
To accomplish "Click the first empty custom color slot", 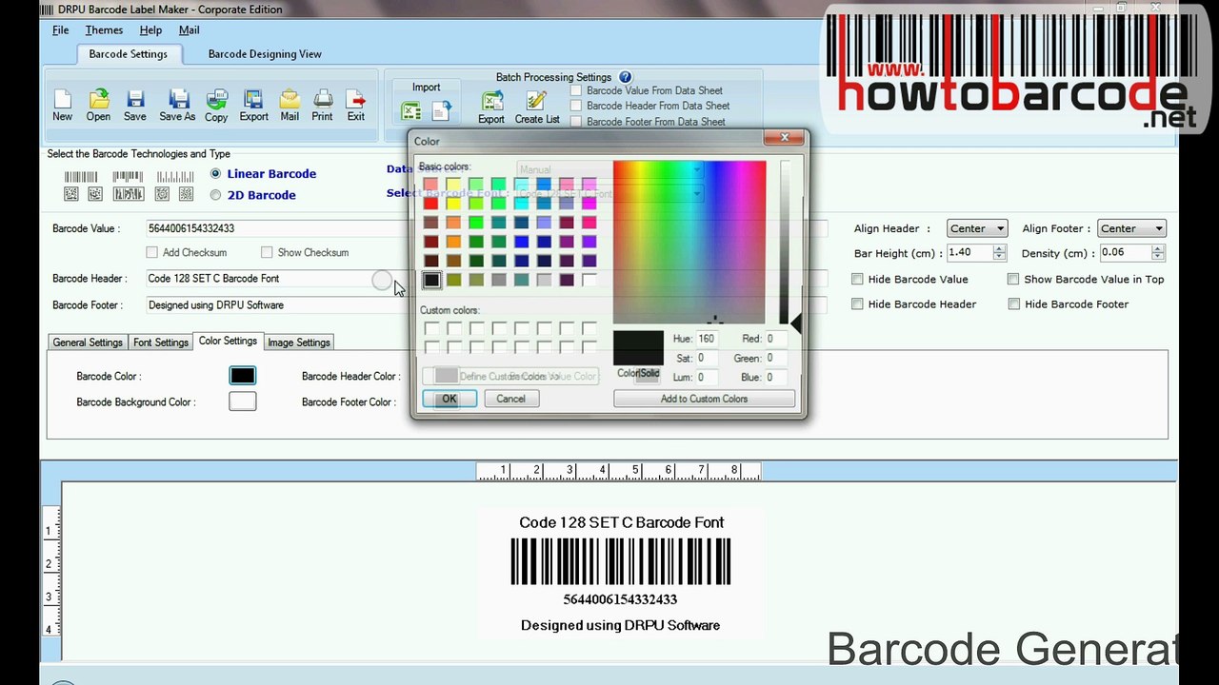I will (431, 328).
